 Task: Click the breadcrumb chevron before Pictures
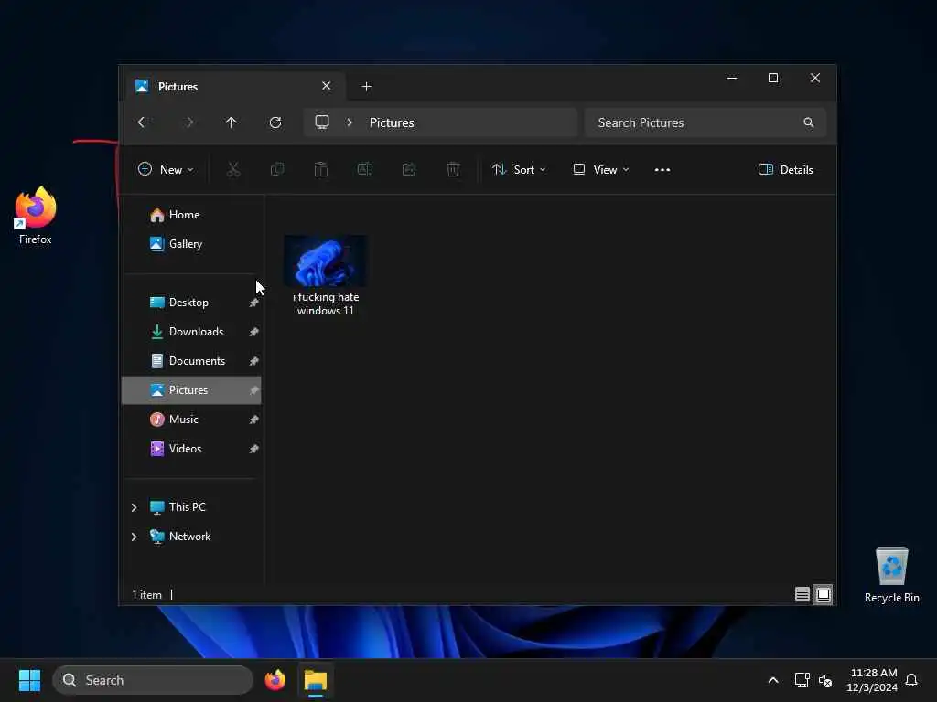point(350,122)
